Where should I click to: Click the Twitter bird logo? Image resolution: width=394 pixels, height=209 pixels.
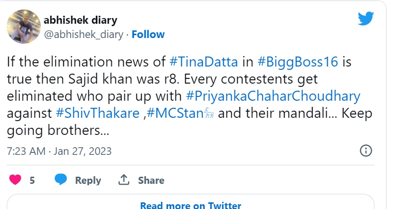[366, 19]
